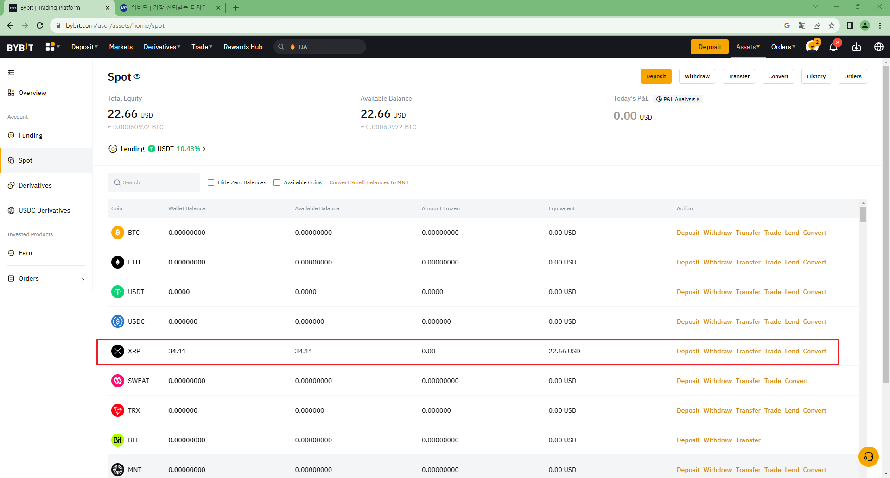Open the language globe icon

[x=878, y=47]
